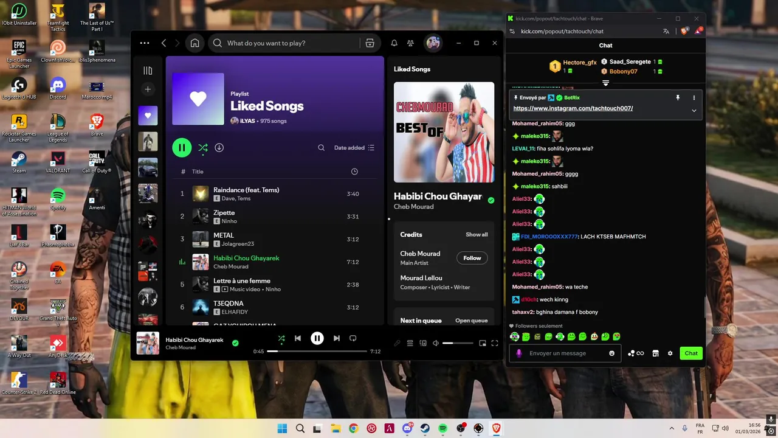This screenshot has height=438, width=778.
Task: Go back with Spotify left arrow
Action: click(x=164, y=43)
